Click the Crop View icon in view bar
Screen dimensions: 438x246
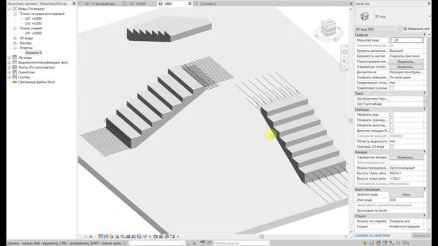pos(128,236)
